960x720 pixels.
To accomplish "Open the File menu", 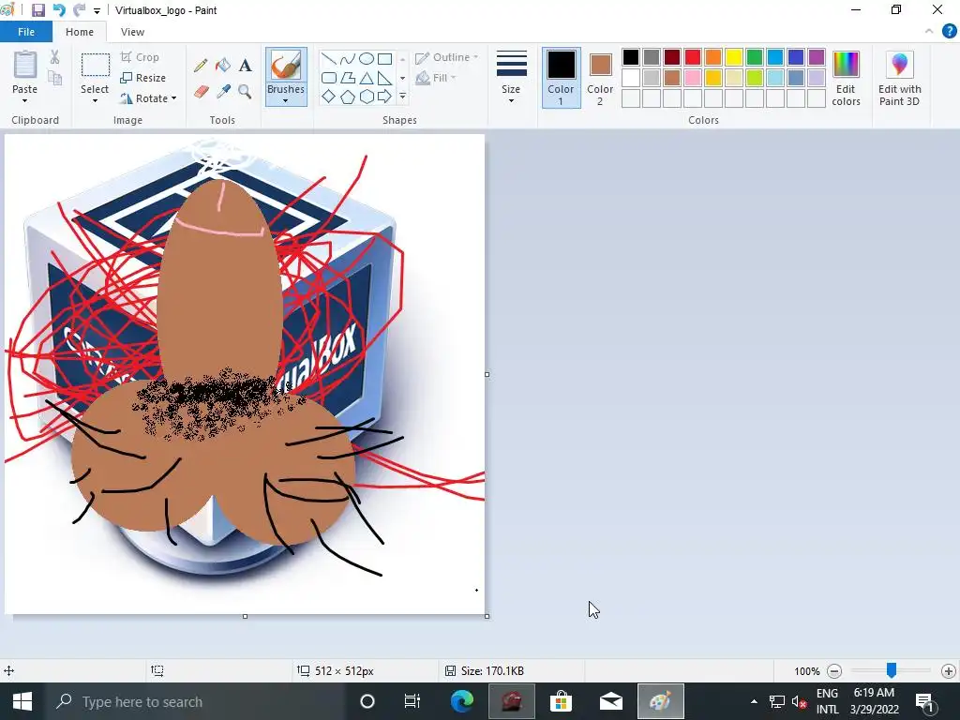I will pyautogui.click(x=26, y=32).
